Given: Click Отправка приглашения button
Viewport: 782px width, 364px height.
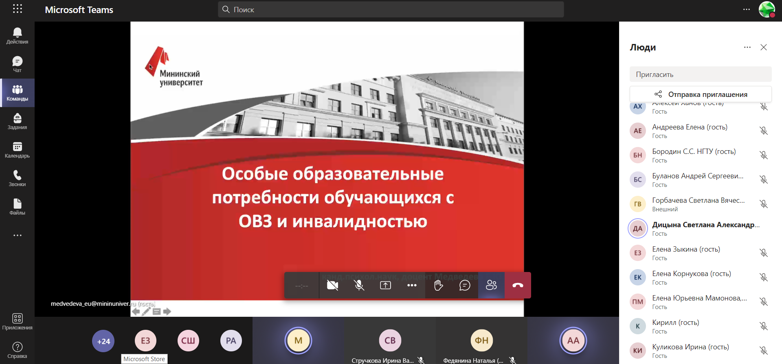Looking at the screenshot, I should pos(701,94).
